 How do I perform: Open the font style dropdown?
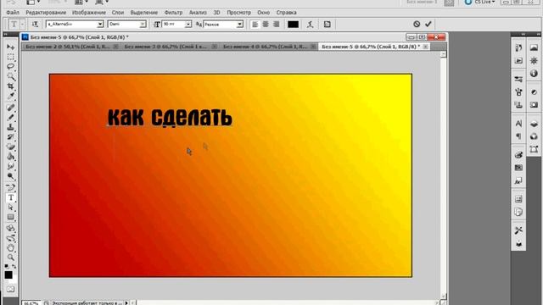pyautogui.click(x=143, y=25)
